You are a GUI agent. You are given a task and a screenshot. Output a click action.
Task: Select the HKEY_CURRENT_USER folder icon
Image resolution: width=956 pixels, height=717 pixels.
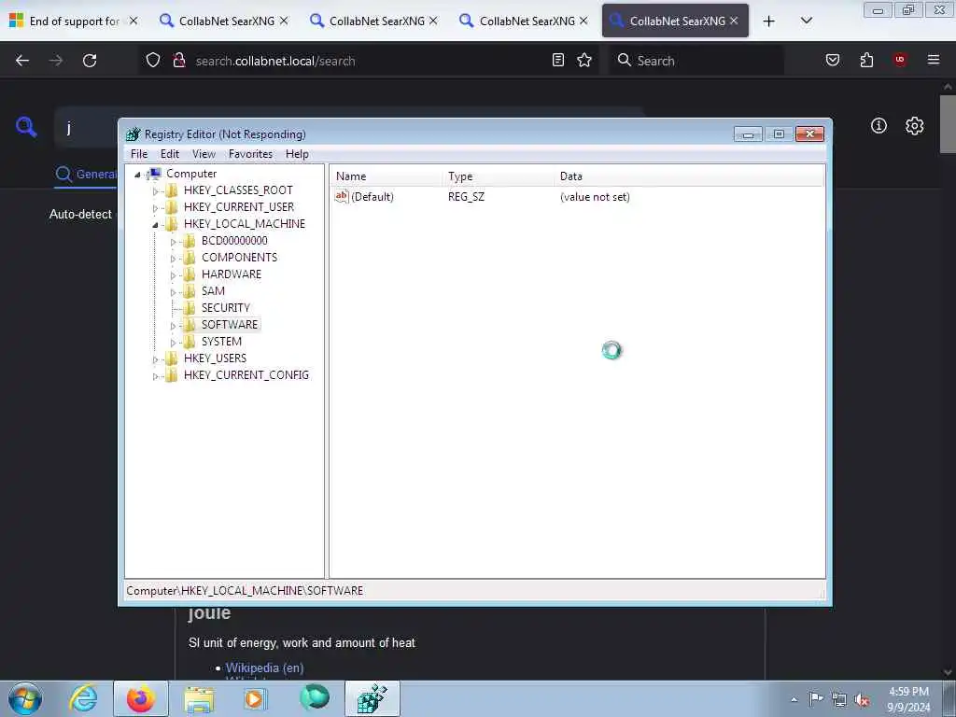coord(172,207)
